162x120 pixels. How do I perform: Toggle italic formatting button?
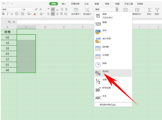click(7, 14)
